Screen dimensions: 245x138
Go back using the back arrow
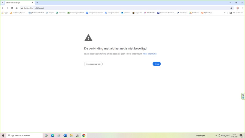click(3, 8)
